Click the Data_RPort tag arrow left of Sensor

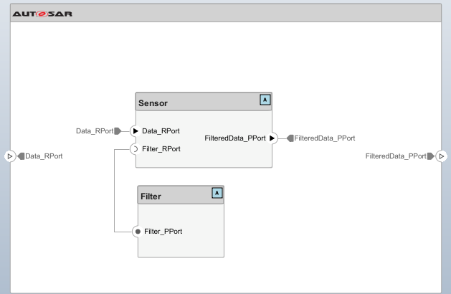(x=118, y=131)
